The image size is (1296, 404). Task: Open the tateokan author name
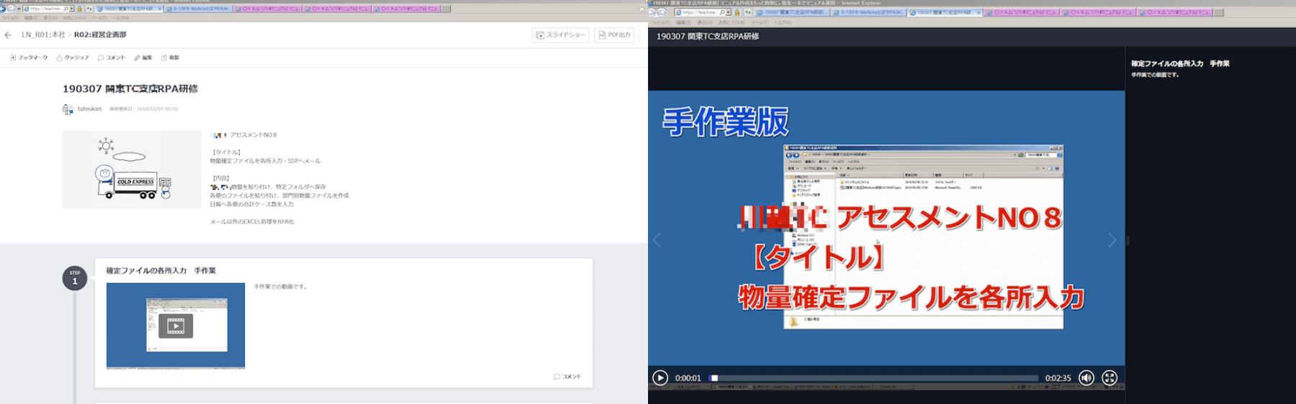point(89,109)
